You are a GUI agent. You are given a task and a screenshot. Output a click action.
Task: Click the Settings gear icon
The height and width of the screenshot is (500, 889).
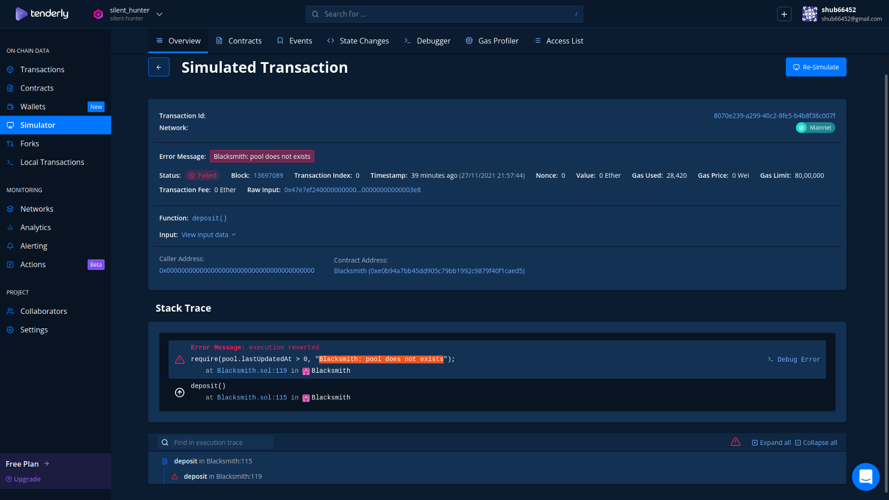click(10, 329)
